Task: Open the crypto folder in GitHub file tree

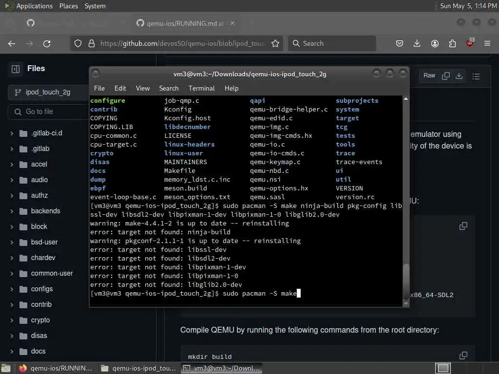Action: coord(40,320)
